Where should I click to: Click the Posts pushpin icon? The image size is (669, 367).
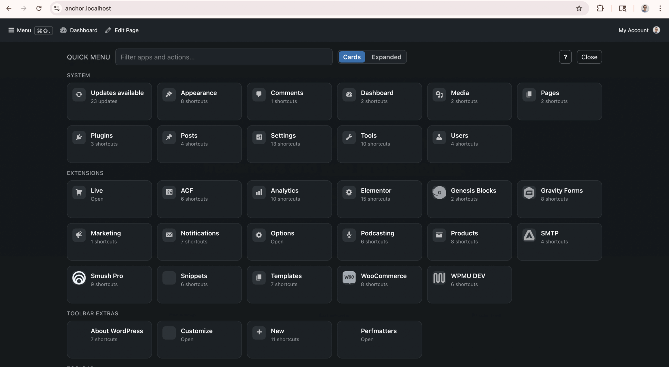[x=169, y=137]
